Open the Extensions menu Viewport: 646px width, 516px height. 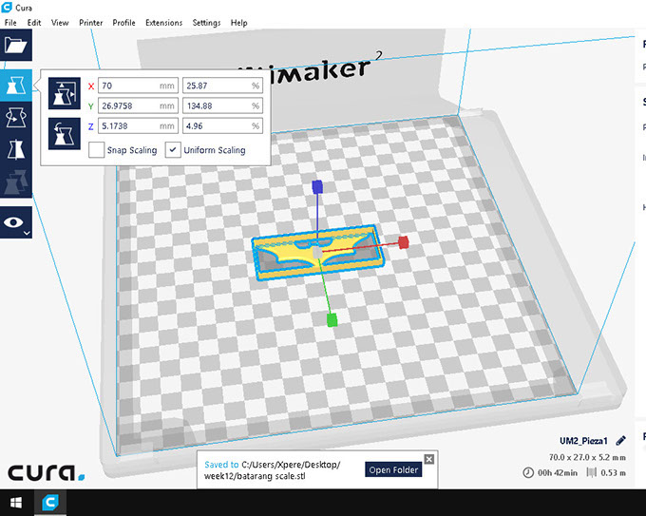(x=163, y=23)
